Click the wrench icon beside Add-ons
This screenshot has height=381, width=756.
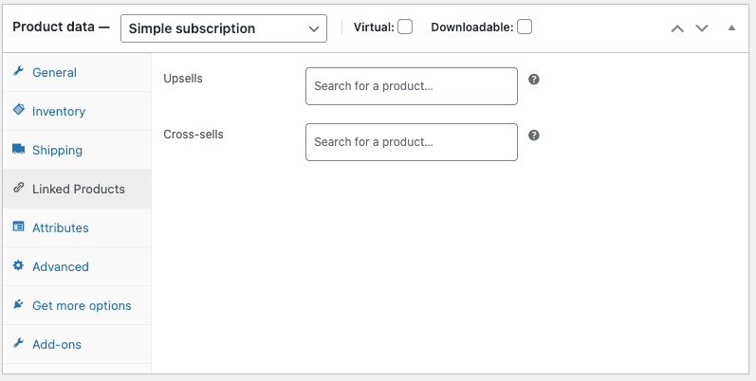tap(18, 344)
